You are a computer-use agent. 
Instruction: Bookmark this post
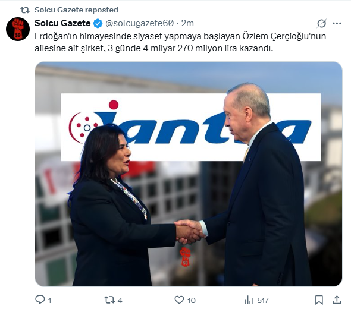click(x=319, y=300)
